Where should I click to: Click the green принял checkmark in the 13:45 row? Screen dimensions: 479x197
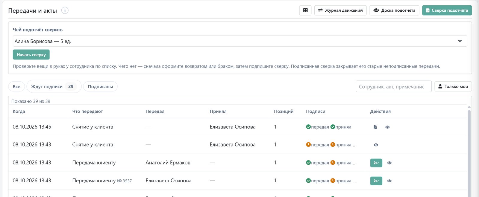tap(333, 127)
